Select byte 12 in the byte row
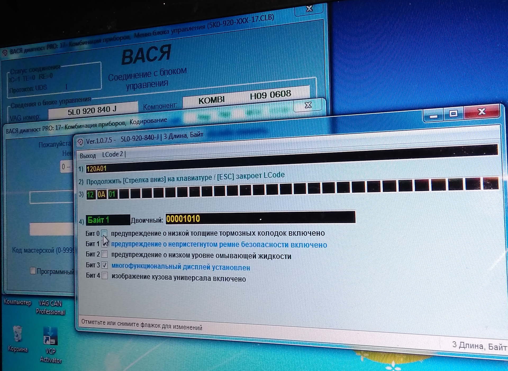508x371 pixels. point(91,195)
